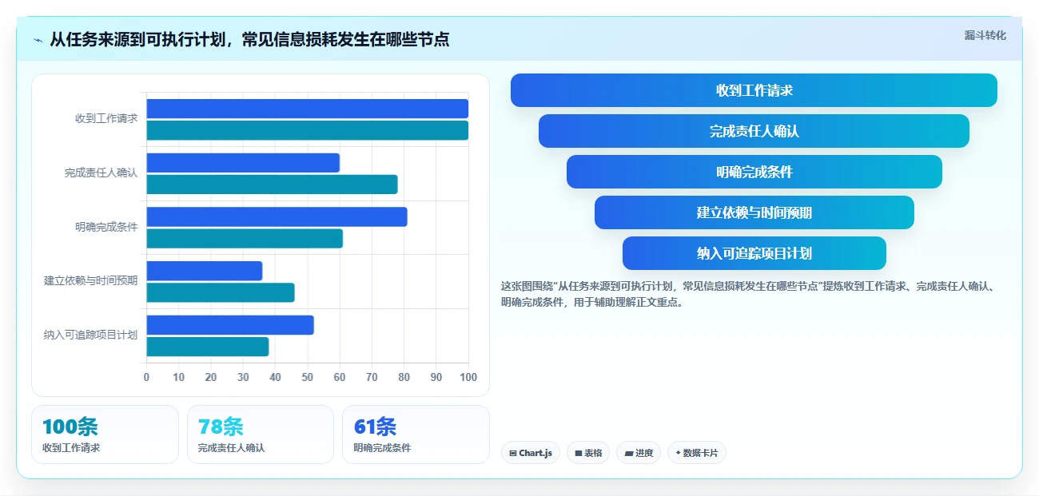The width and height of the screenshot is (1039, 496).
Task: Click the lightning icon beside the title
Action: (x=38, y=39)
